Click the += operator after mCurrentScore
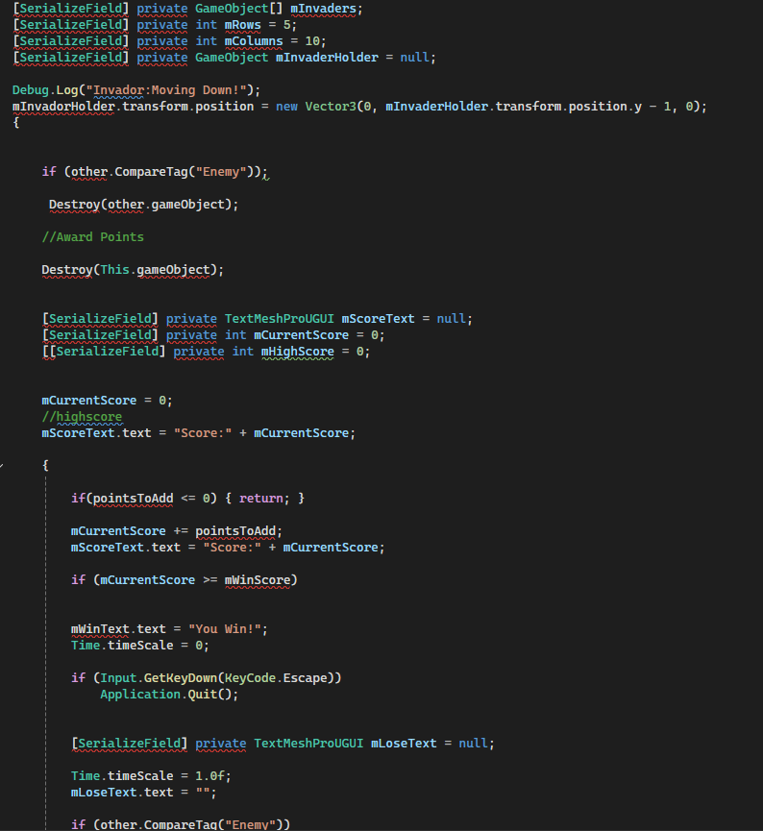The width and height of the screenshot is (763, 831). pyautogui.click(x=181, y=531)
